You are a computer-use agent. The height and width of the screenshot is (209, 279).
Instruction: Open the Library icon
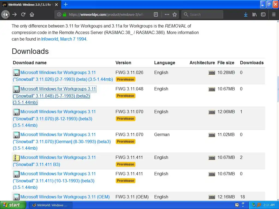(x=254, y=14)
